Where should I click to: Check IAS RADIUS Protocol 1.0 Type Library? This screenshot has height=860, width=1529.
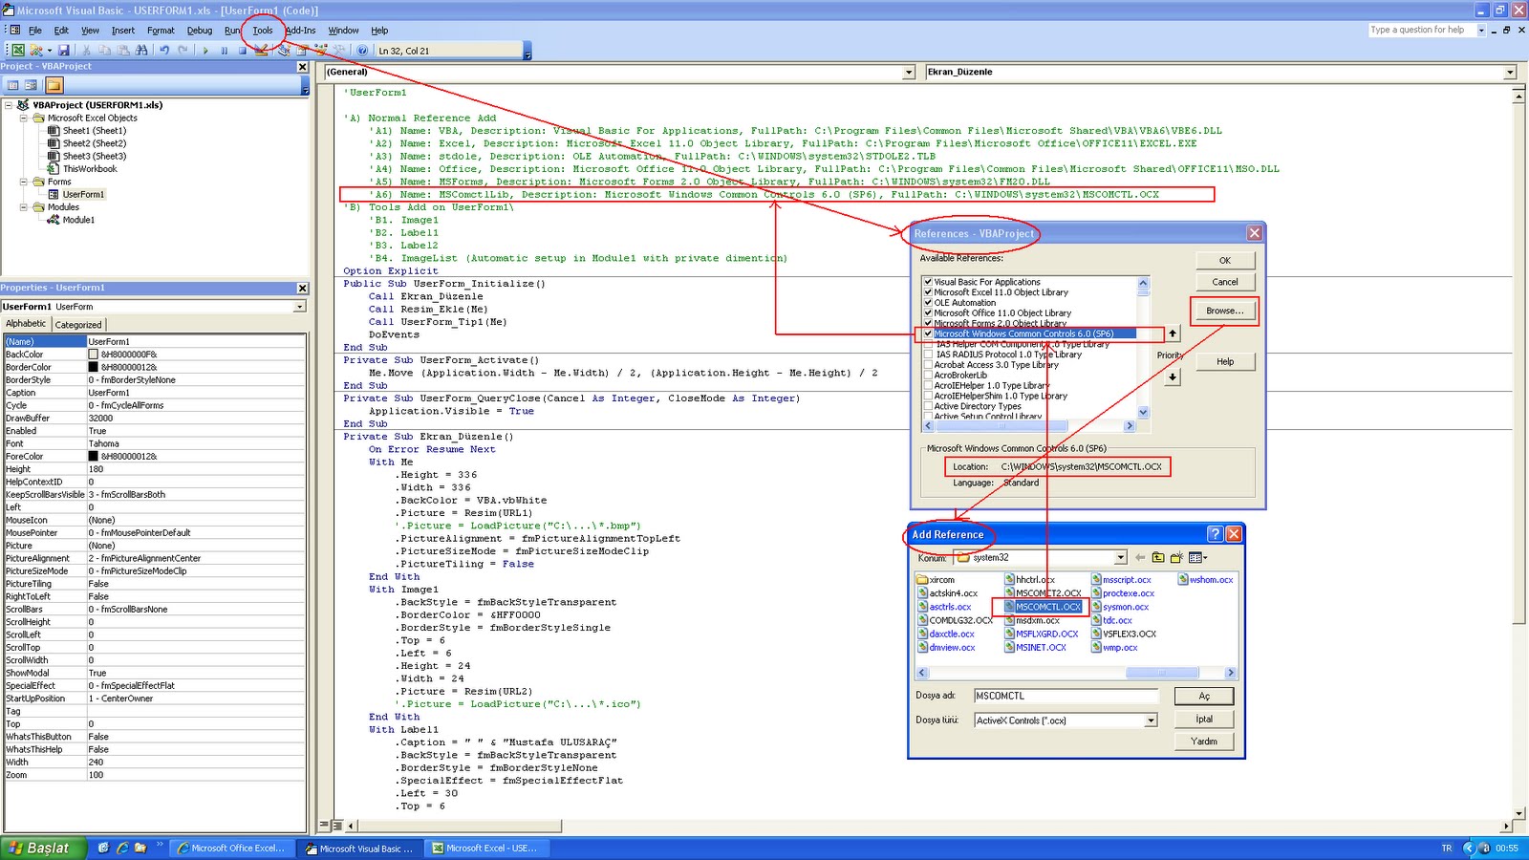point(928,355)
